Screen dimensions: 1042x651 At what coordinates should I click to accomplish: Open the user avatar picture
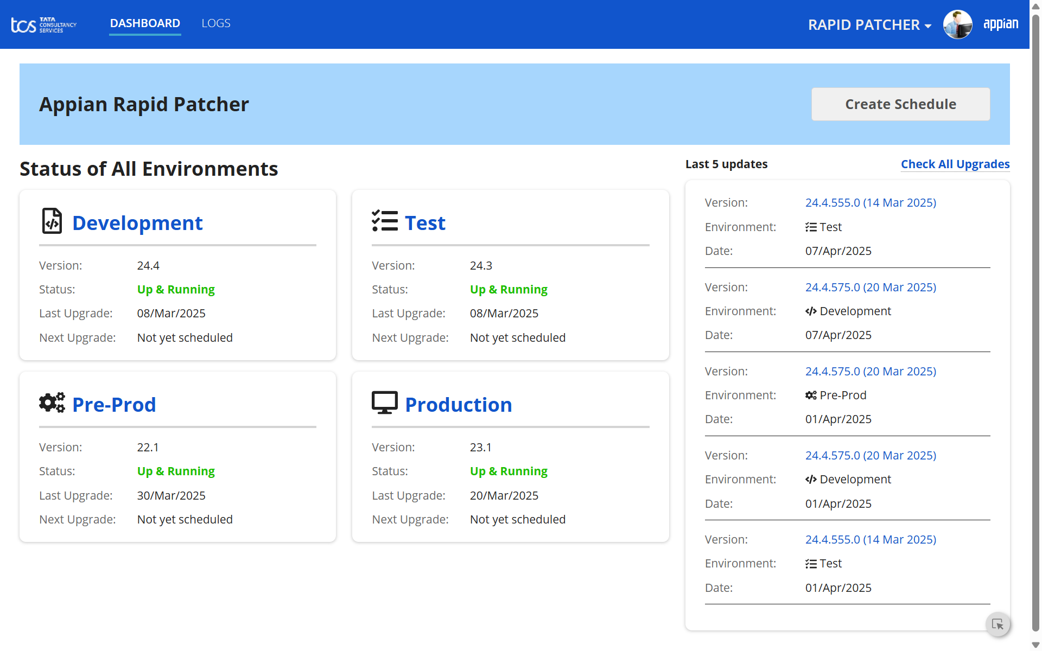pyautogui.click(x=958, y=24)
